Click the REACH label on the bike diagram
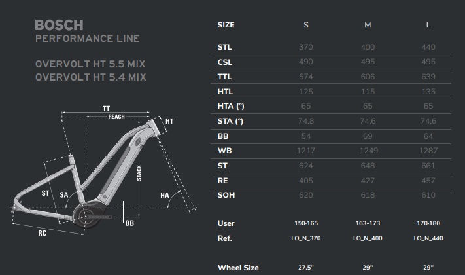The image size is (465, 275). (116, 117)
